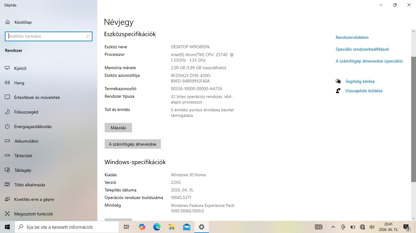The image size is (416, 233).
Task: Click the Windows 10 Home edition value
Action: click(x=188, y=175)
